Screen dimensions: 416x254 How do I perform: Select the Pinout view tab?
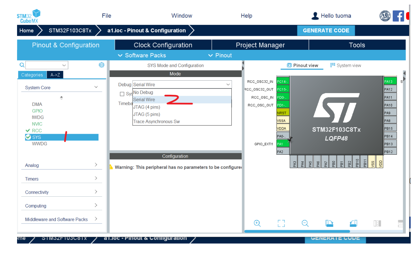click(x=302, y=66)
